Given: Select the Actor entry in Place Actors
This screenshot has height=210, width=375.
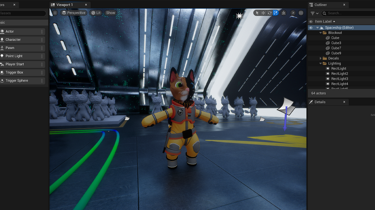Looking at the screenshot, I should (x=22, y=32).
